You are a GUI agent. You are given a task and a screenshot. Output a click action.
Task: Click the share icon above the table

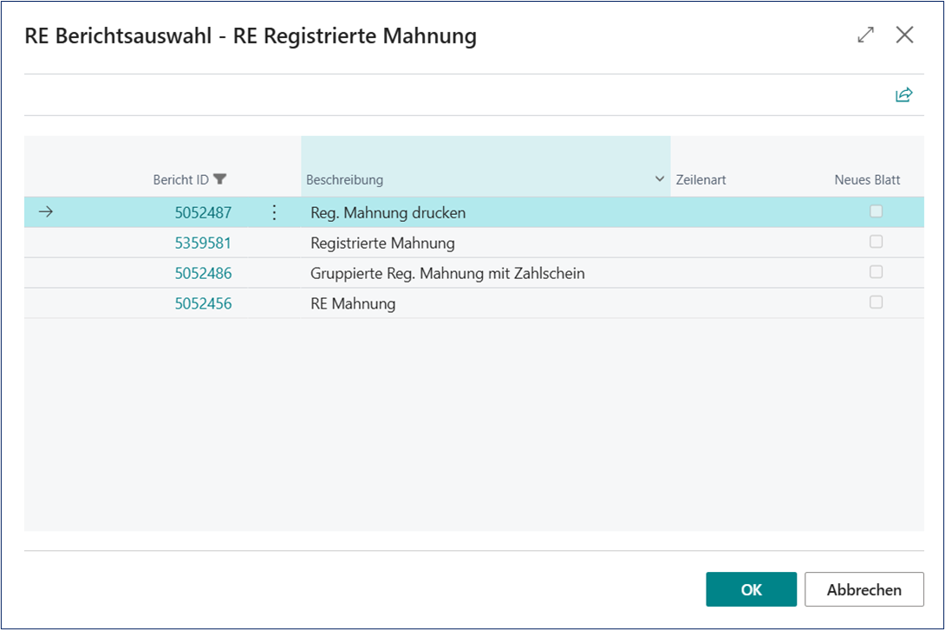point(904,94)
